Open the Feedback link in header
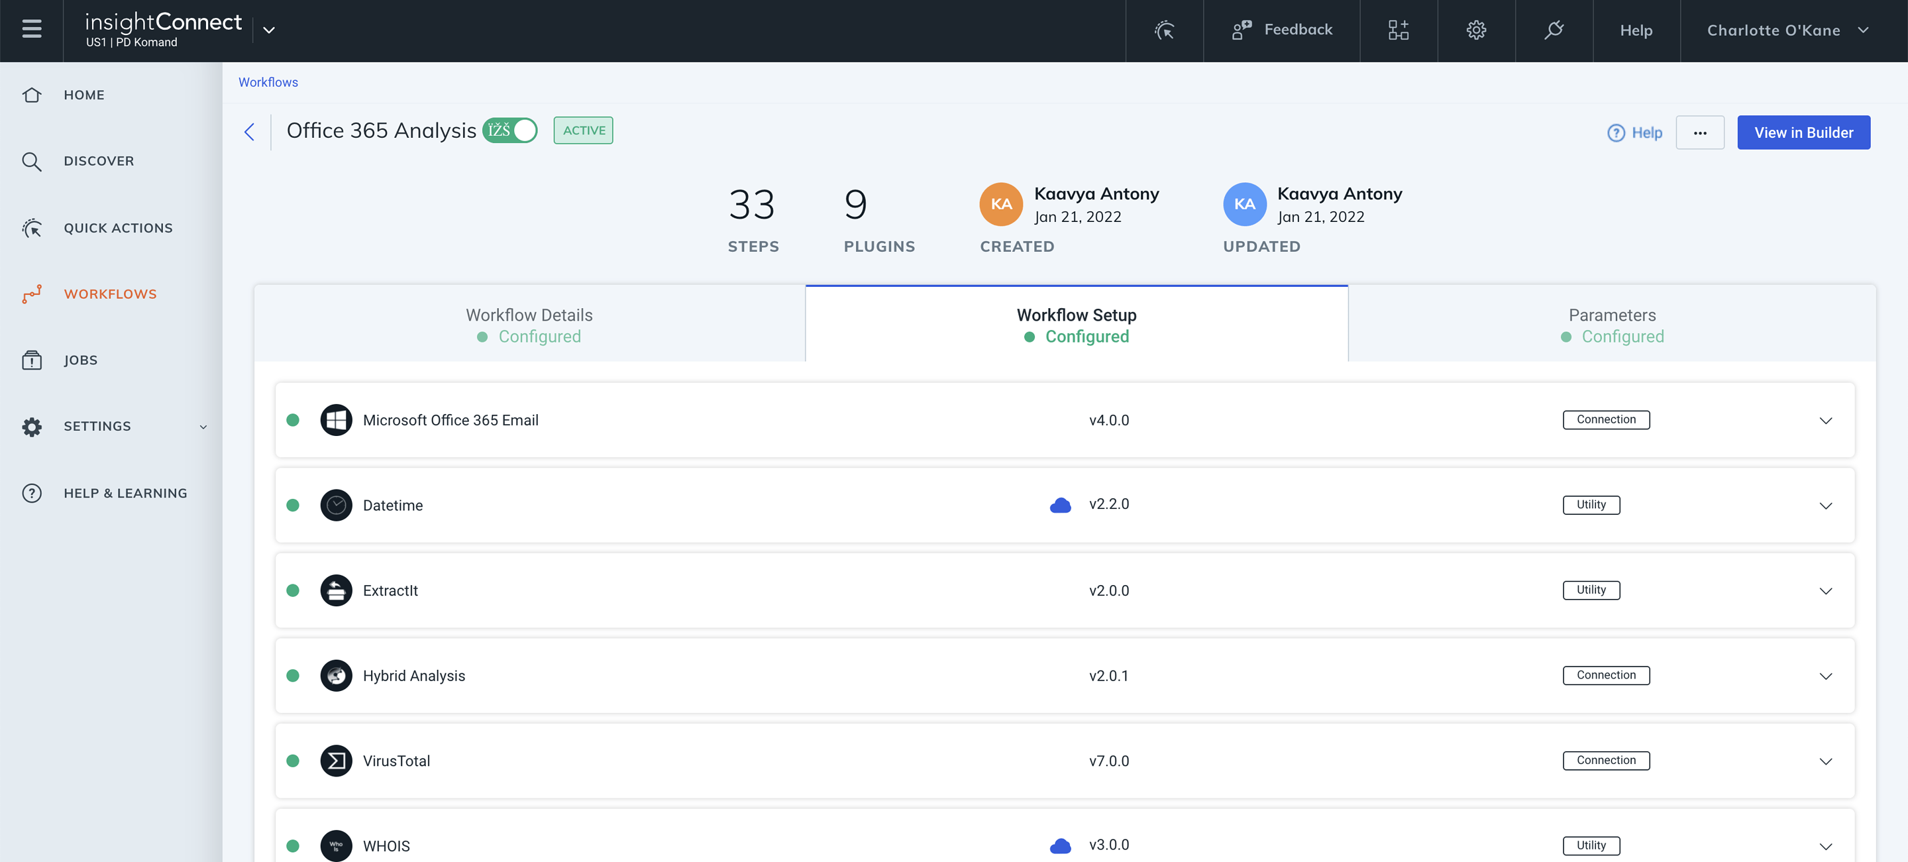Image resolution: width=1908 pixels, height=862 pixels. click(1282, 30)
